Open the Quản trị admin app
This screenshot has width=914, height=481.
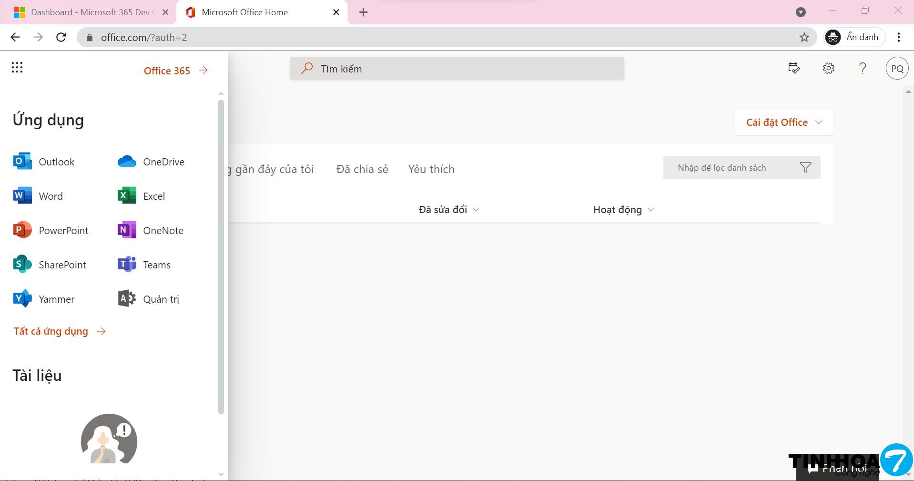148,299
